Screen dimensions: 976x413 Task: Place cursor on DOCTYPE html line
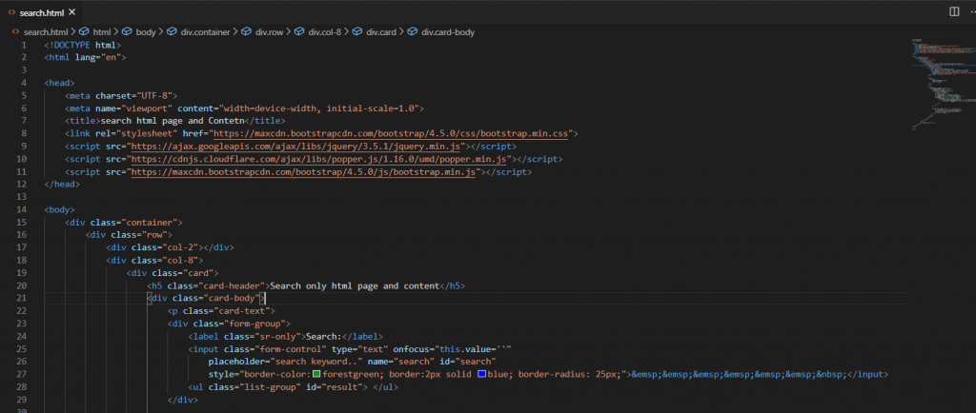(82, 45)
